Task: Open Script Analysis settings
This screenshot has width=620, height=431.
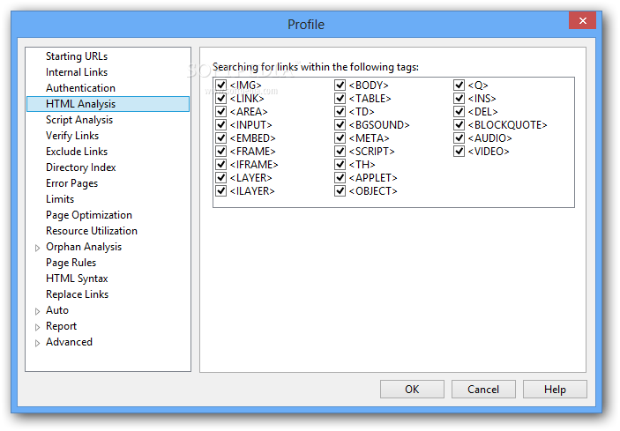Action: [79, 120]
